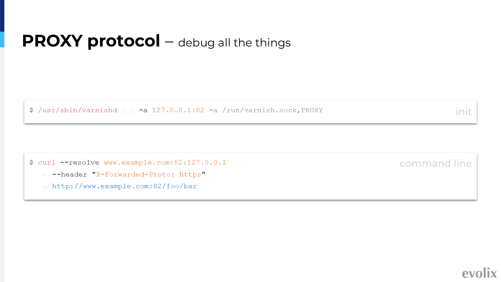Open the http://www.example.com:82/foo/bar URL
Image resolution: width=501 pixels, height=282 pixels.
124,186
